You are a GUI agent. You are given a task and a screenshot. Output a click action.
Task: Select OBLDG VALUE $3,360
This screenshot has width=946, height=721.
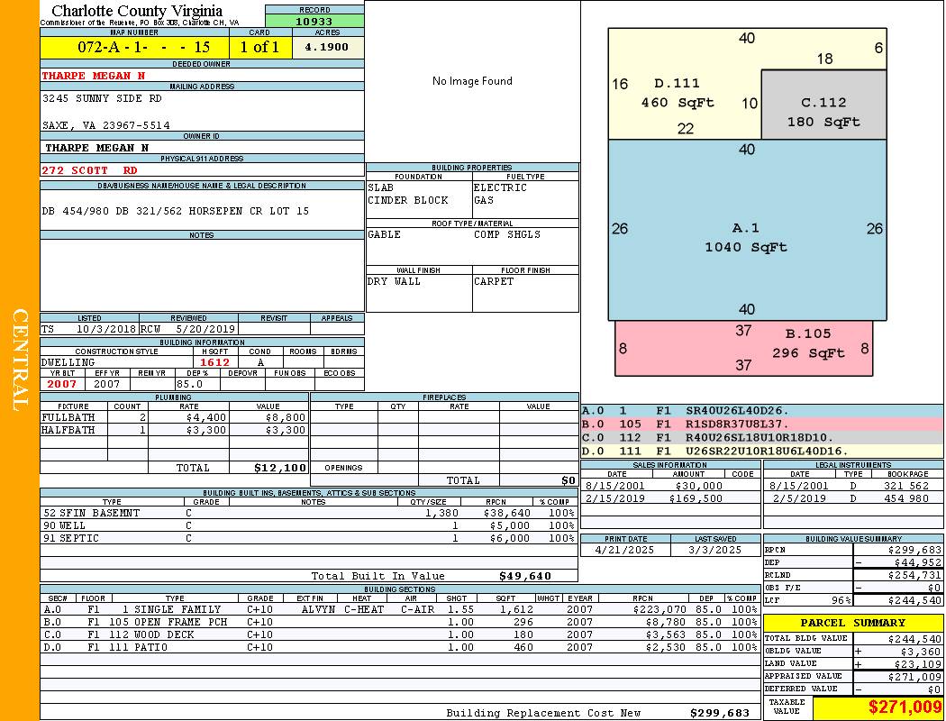tap(921, 652)
